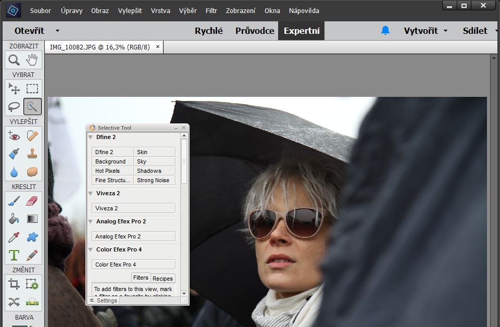Open the Otevřít dropdown arrow
This screenshot has height=327, width=500.
click(57, 31)
